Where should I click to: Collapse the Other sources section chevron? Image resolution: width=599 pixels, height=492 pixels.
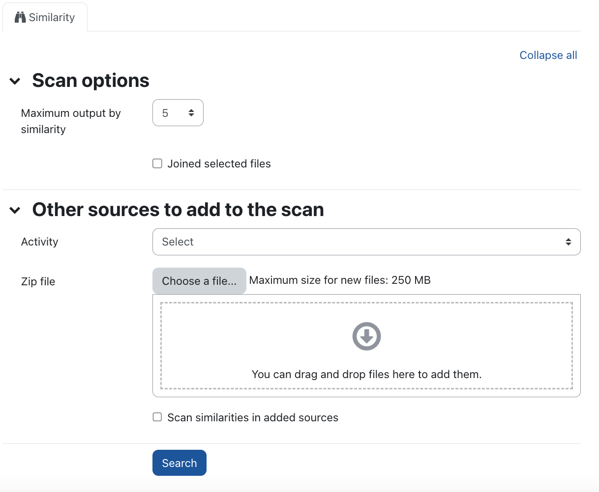15,210
